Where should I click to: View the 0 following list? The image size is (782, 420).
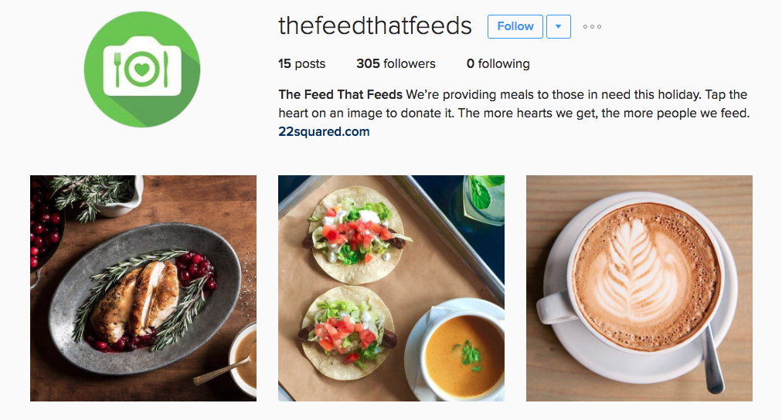coord(498,64)
